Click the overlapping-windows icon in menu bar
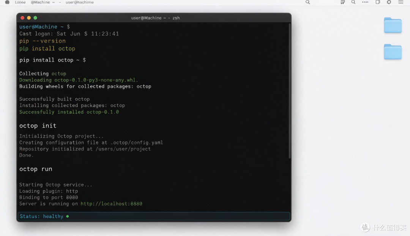Screen dimensions: 410x236 (378, 2)
